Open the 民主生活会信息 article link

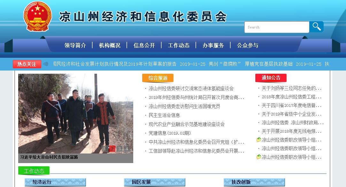[164, 115]
